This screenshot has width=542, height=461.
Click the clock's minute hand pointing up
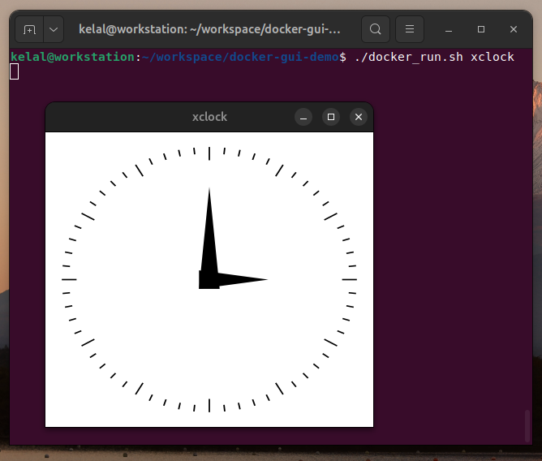209,231
